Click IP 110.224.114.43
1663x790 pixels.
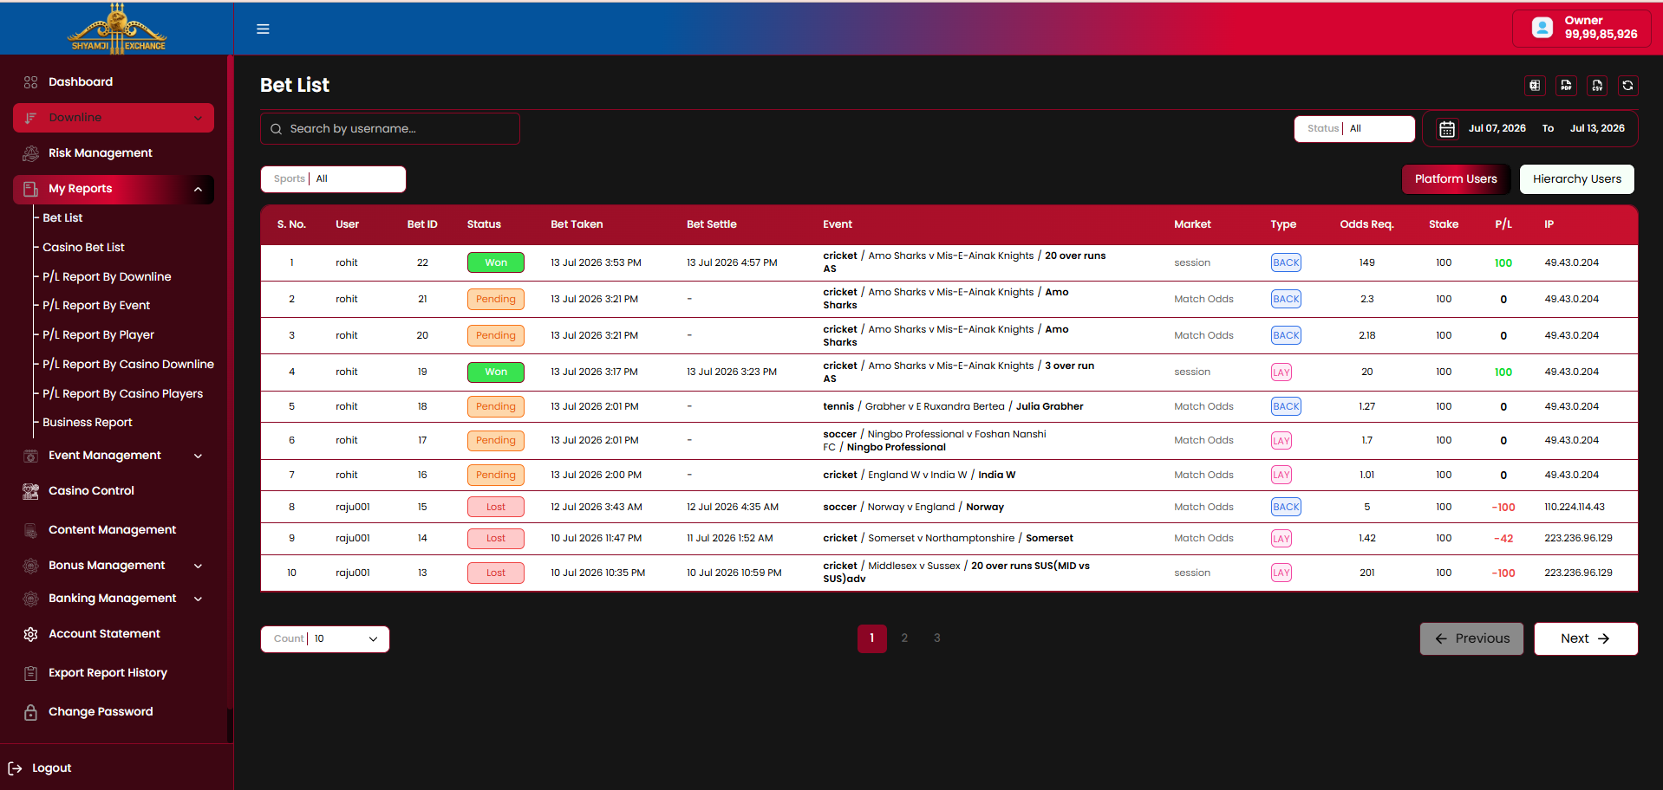[x=1575, y=507]
